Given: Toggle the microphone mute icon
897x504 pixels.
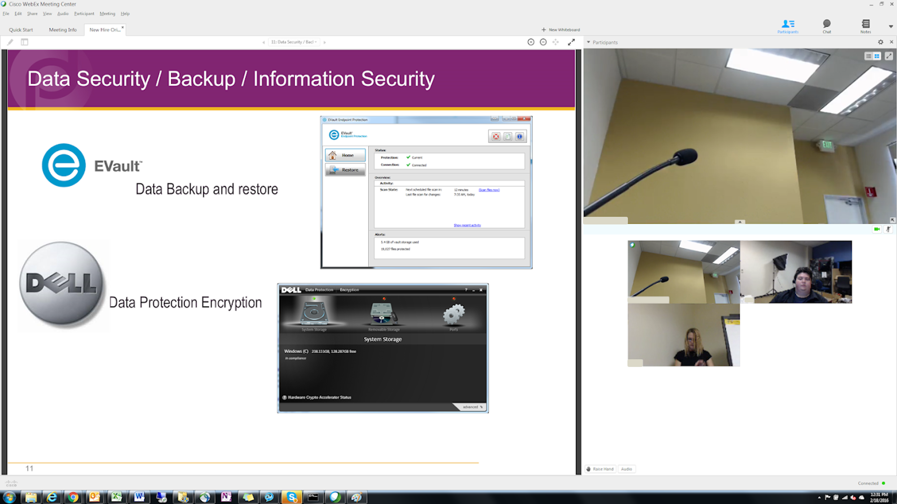Looking at the screenshot, I should tap(888, 229).
